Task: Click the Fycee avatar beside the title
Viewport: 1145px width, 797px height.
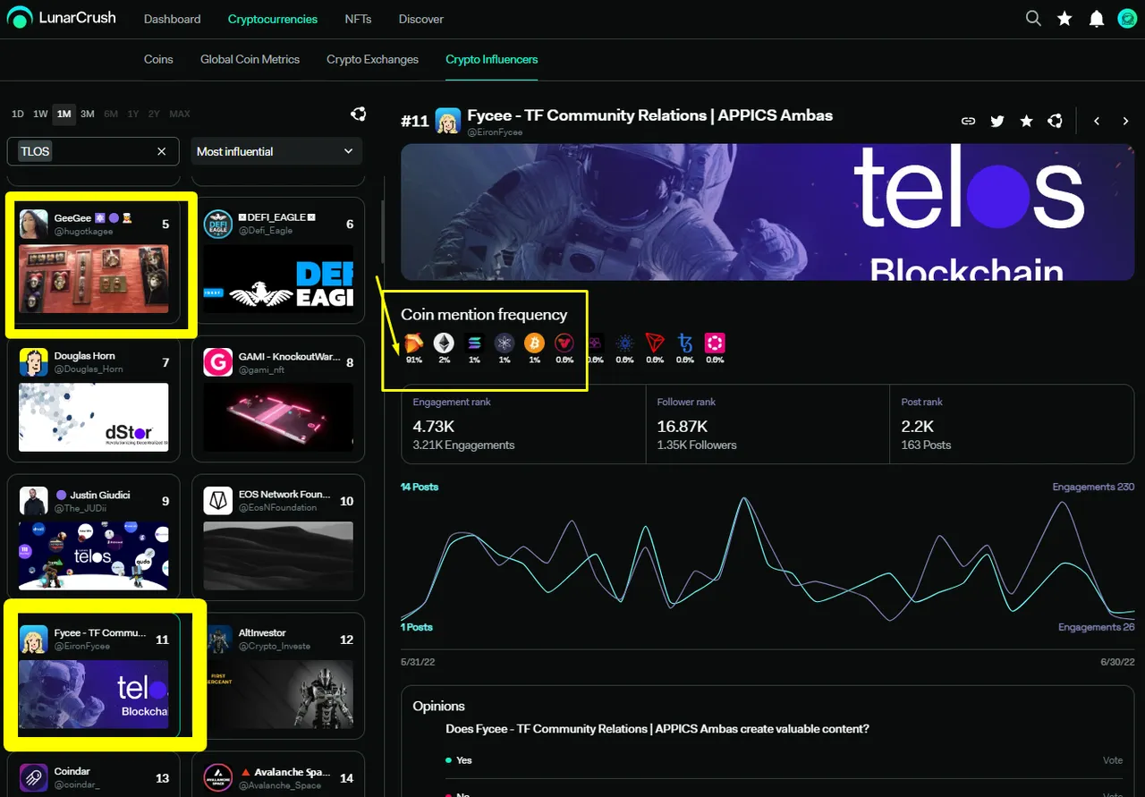Action: tap(447, 121)
